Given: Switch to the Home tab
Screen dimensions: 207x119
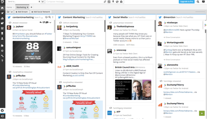Looking at the screenshot, I should [9, 7].
